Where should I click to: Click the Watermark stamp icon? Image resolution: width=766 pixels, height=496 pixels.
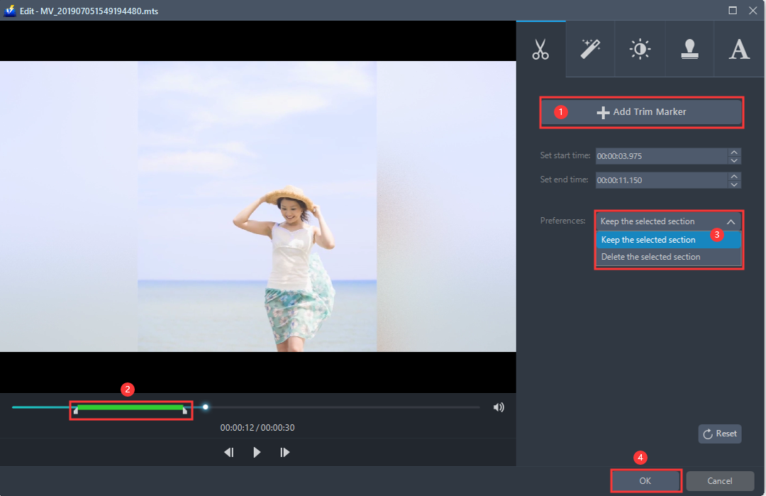click(x=689, y=49)
